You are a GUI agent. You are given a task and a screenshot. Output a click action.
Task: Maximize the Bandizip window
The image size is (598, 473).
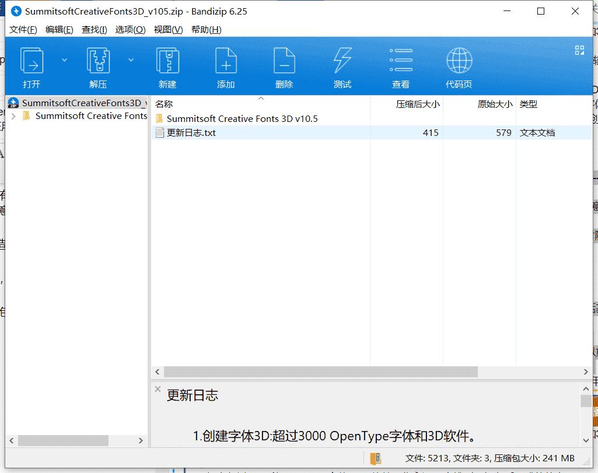541,12
